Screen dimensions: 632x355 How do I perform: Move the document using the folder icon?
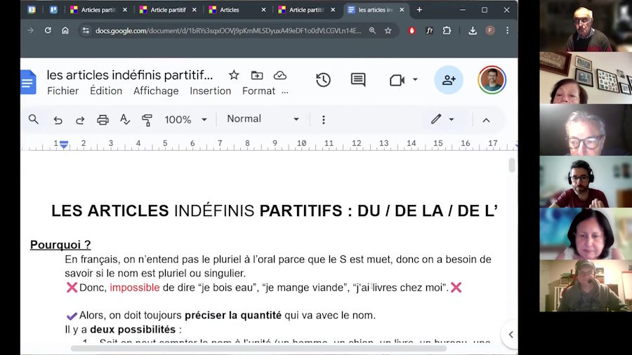tap(257, 75)
